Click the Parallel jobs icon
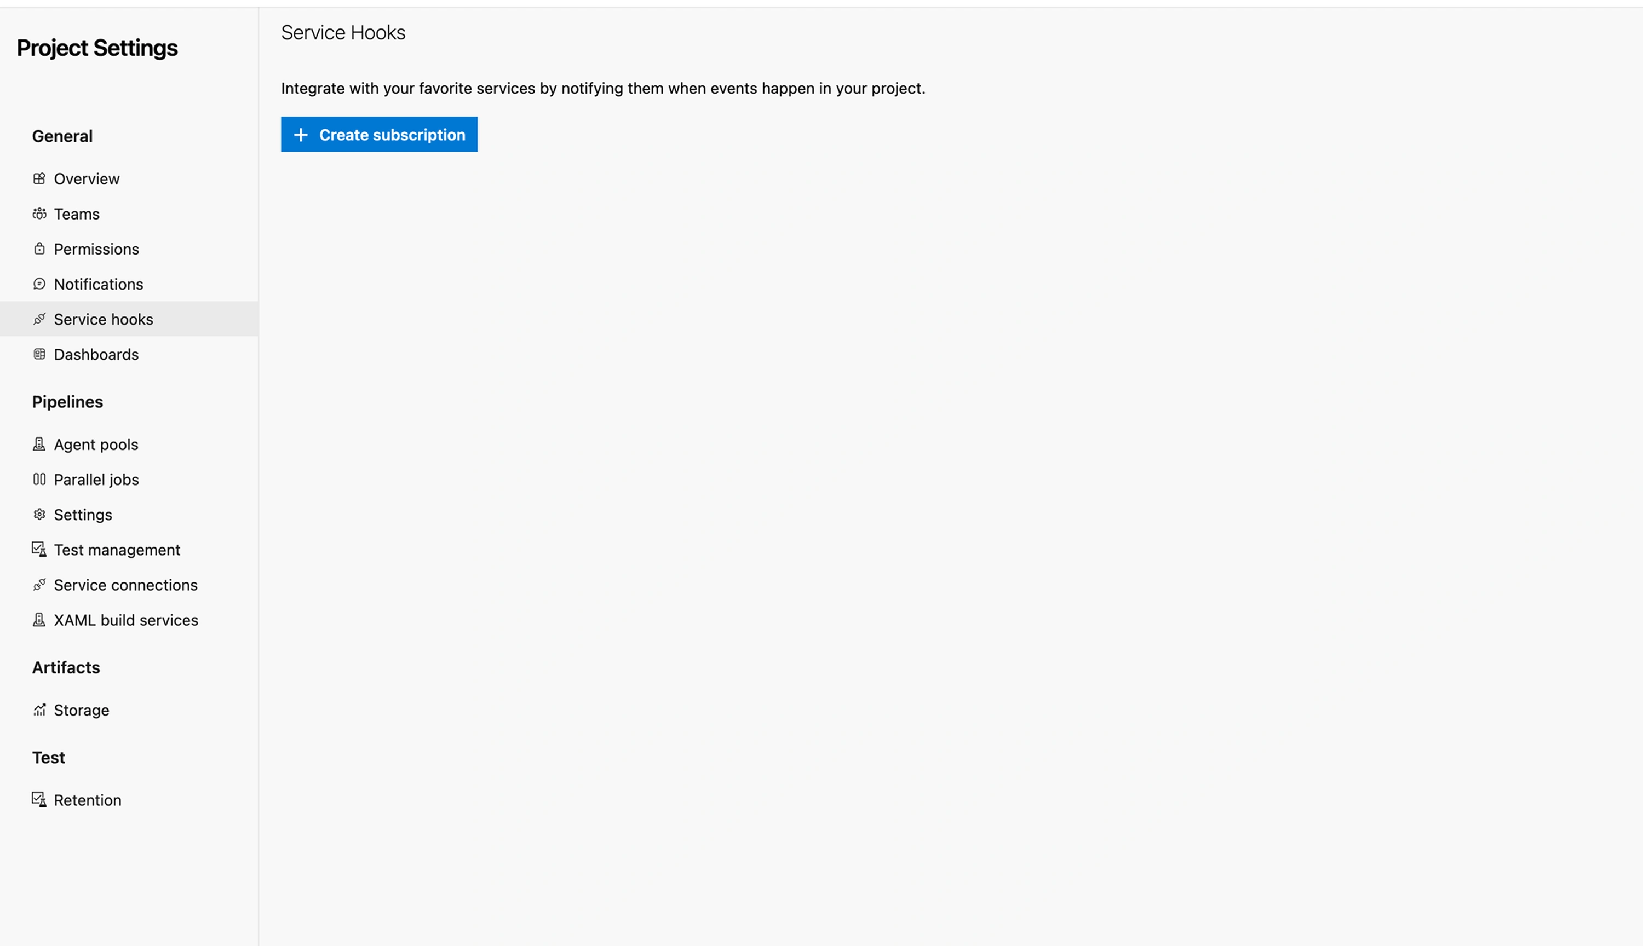 click(x=39, y=480)
